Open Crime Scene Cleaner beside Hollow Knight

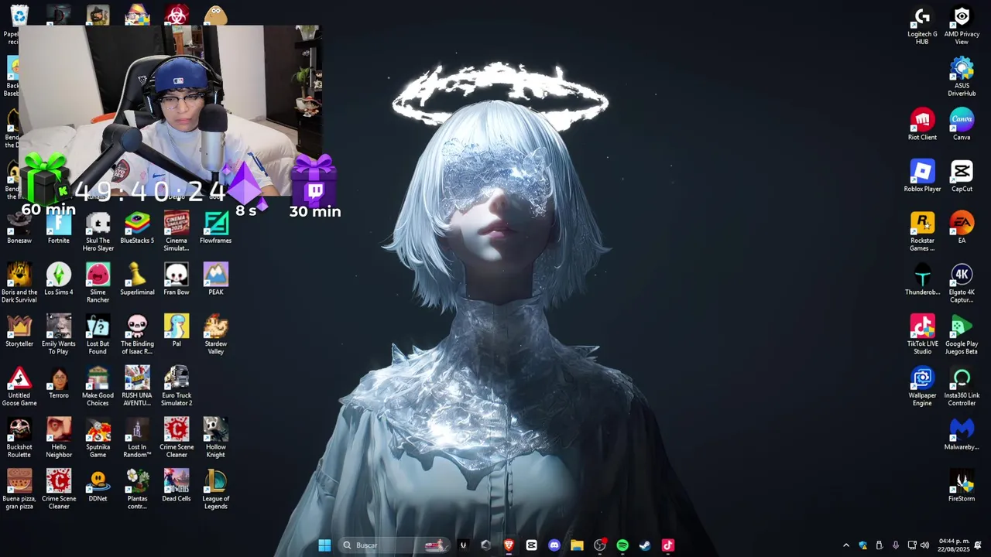coord(177,438)
